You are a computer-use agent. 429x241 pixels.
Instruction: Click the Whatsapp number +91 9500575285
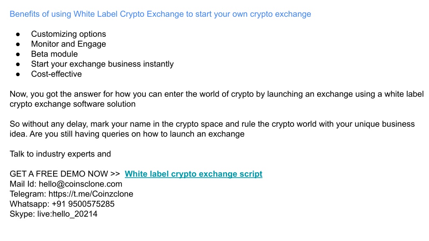83,204
